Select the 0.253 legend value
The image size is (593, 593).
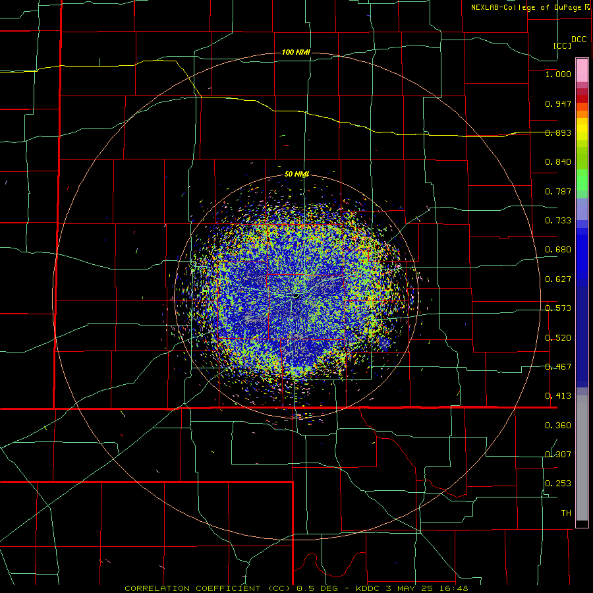coord(558,484)
